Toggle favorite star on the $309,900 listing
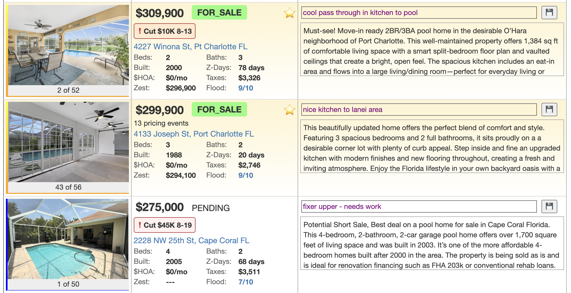 pos(290,13)
